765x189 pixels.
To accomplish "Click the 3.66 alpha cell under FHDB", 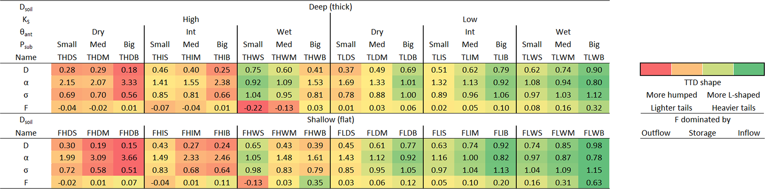I will click(x=129, y=158).
